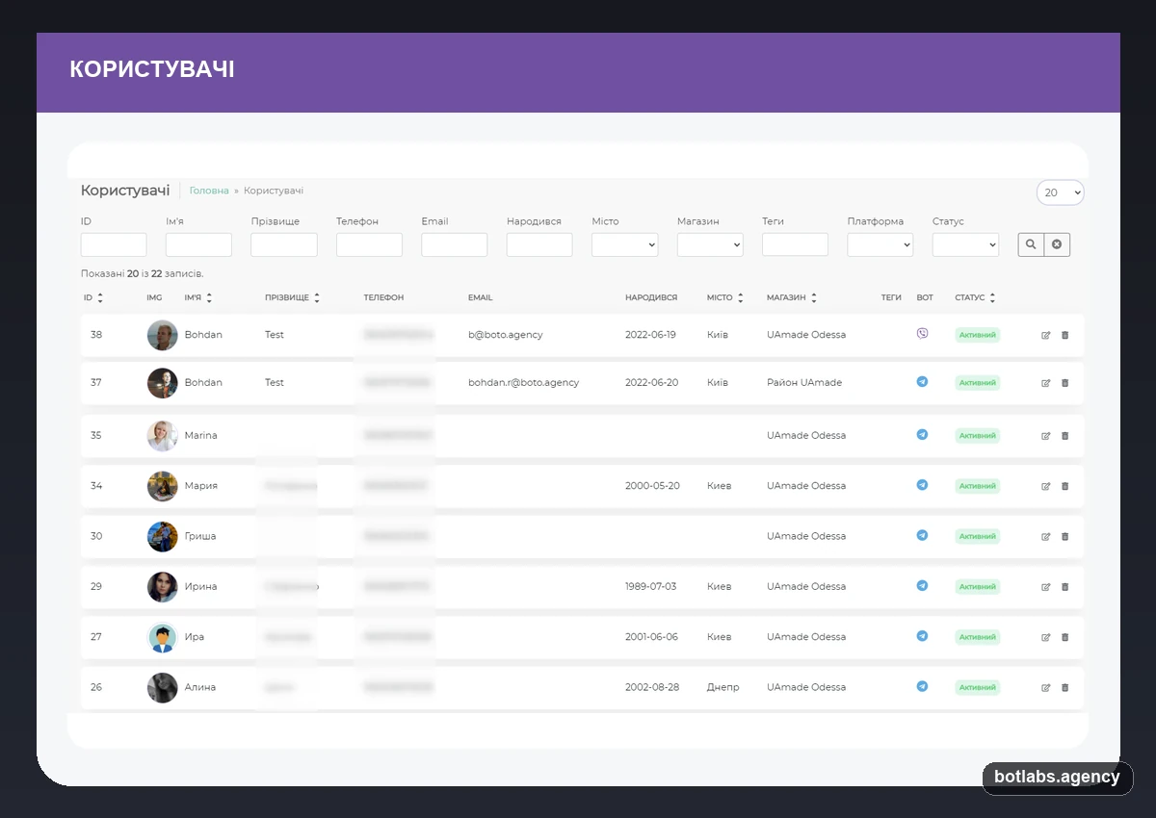Focus the Телефон filter input
Viewport: 1156px width, 818px height.
[x=369, y=244]
